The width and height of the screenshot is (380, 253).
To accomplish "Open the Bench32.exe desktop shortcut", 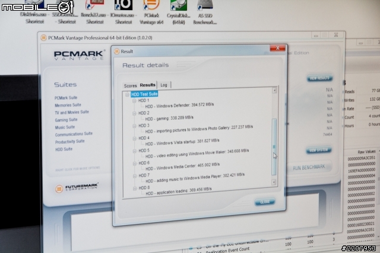I will point(94,12).
